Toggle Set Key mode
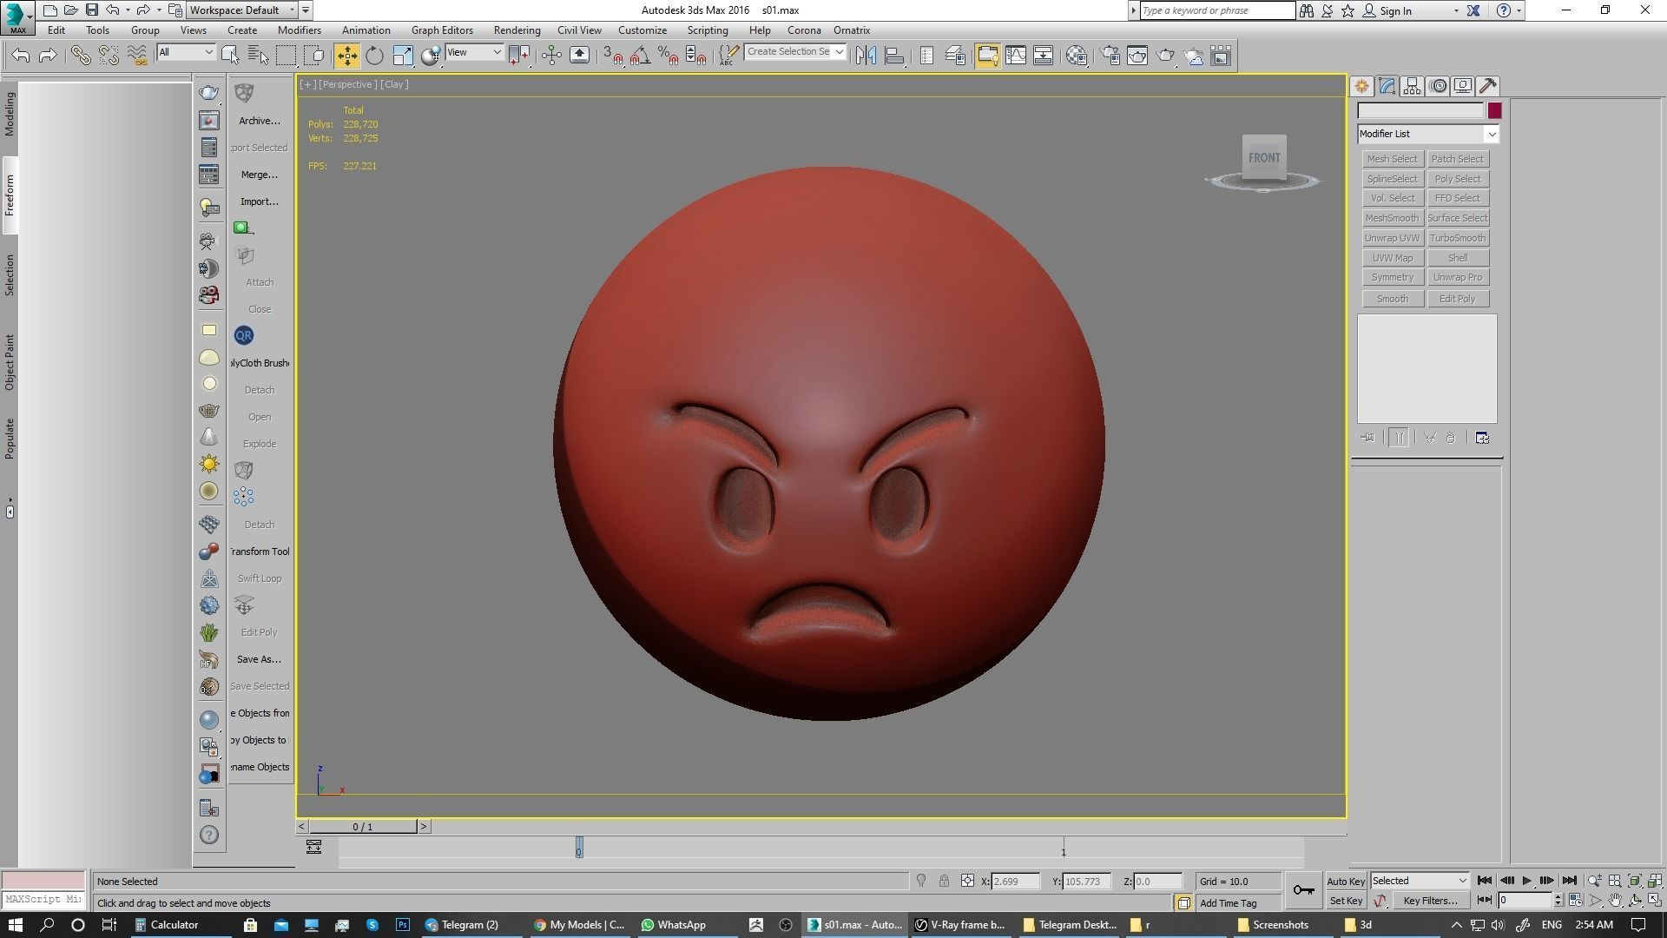The width and height of the screenshot is (1667, 938). (x=1346, y=901)
